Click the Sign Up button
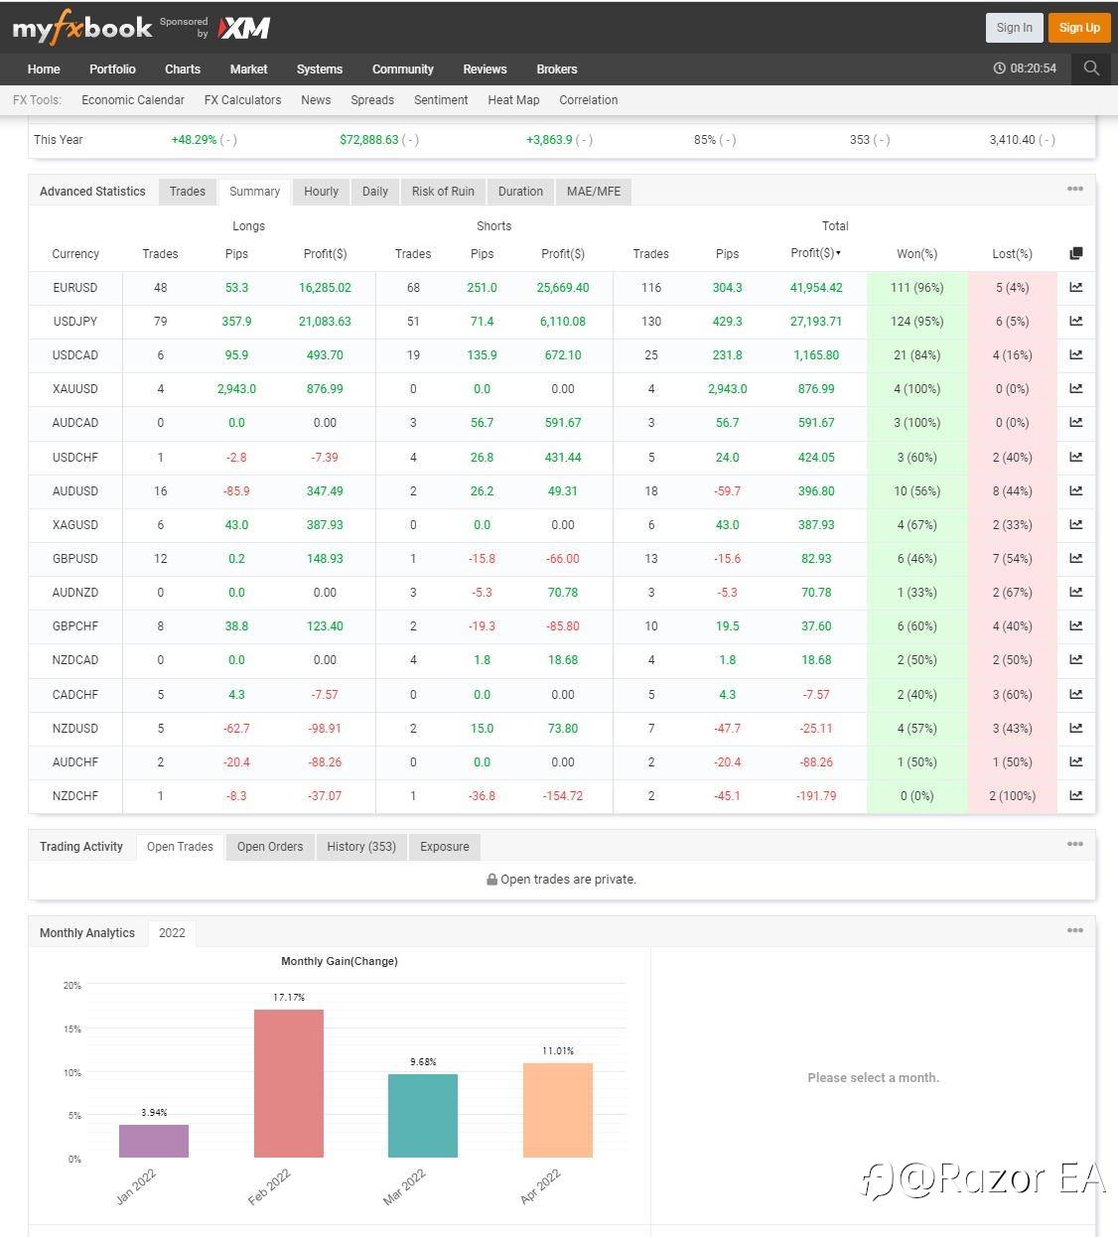 click(x=1078, y=28)
